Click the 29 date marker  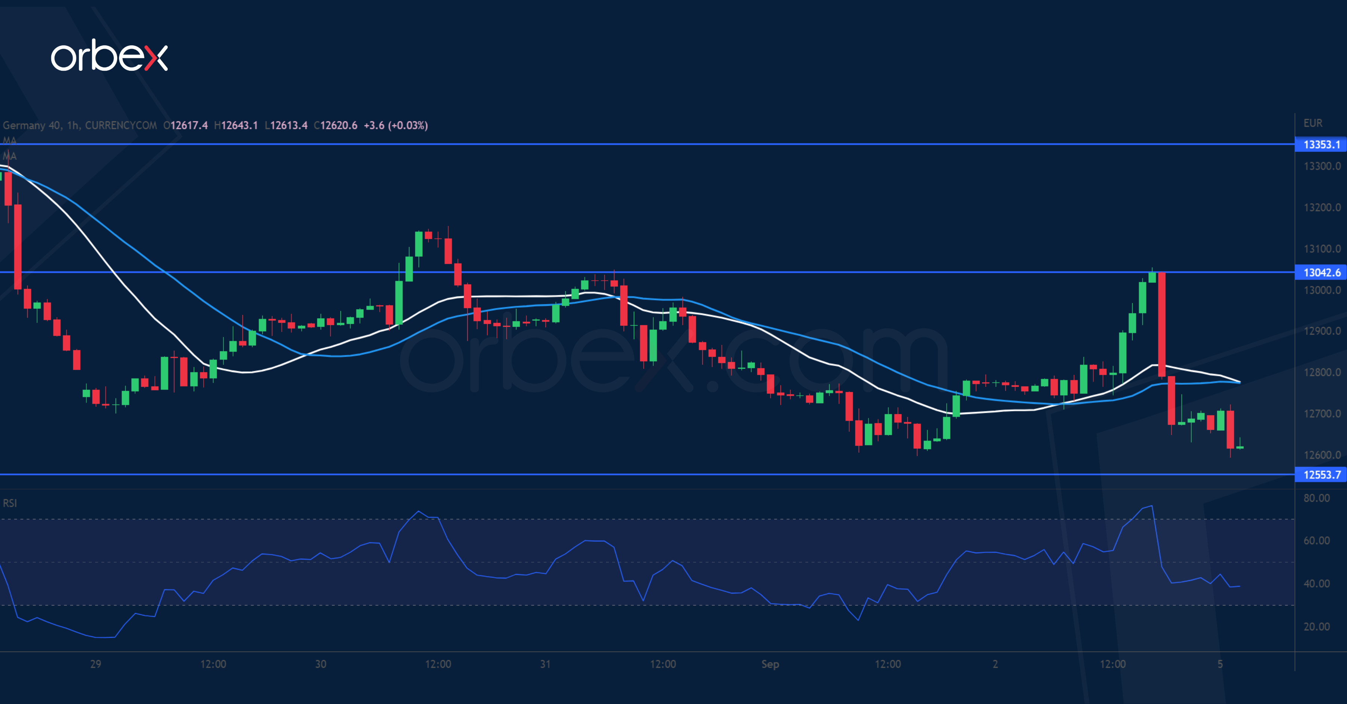tap(95, 664)
